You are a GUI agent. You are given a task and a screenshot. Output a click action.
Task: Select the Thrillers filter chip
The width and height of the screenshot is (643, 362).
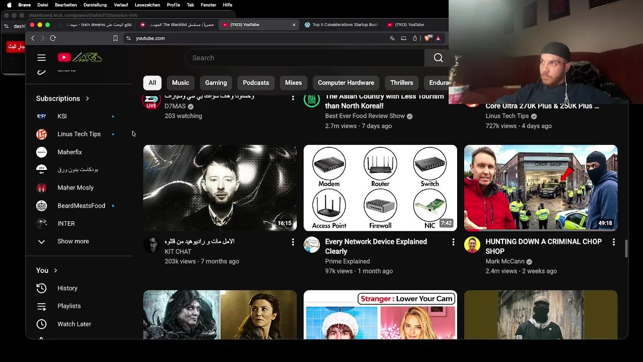pyautogui.click(x=401, y=83)
